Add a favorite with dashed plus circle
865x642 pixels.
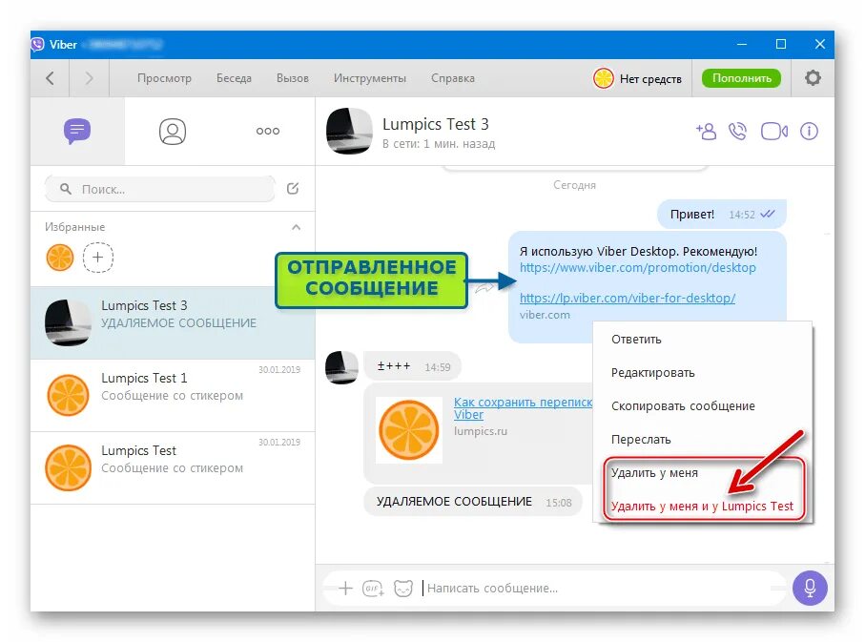pos(98,258)
